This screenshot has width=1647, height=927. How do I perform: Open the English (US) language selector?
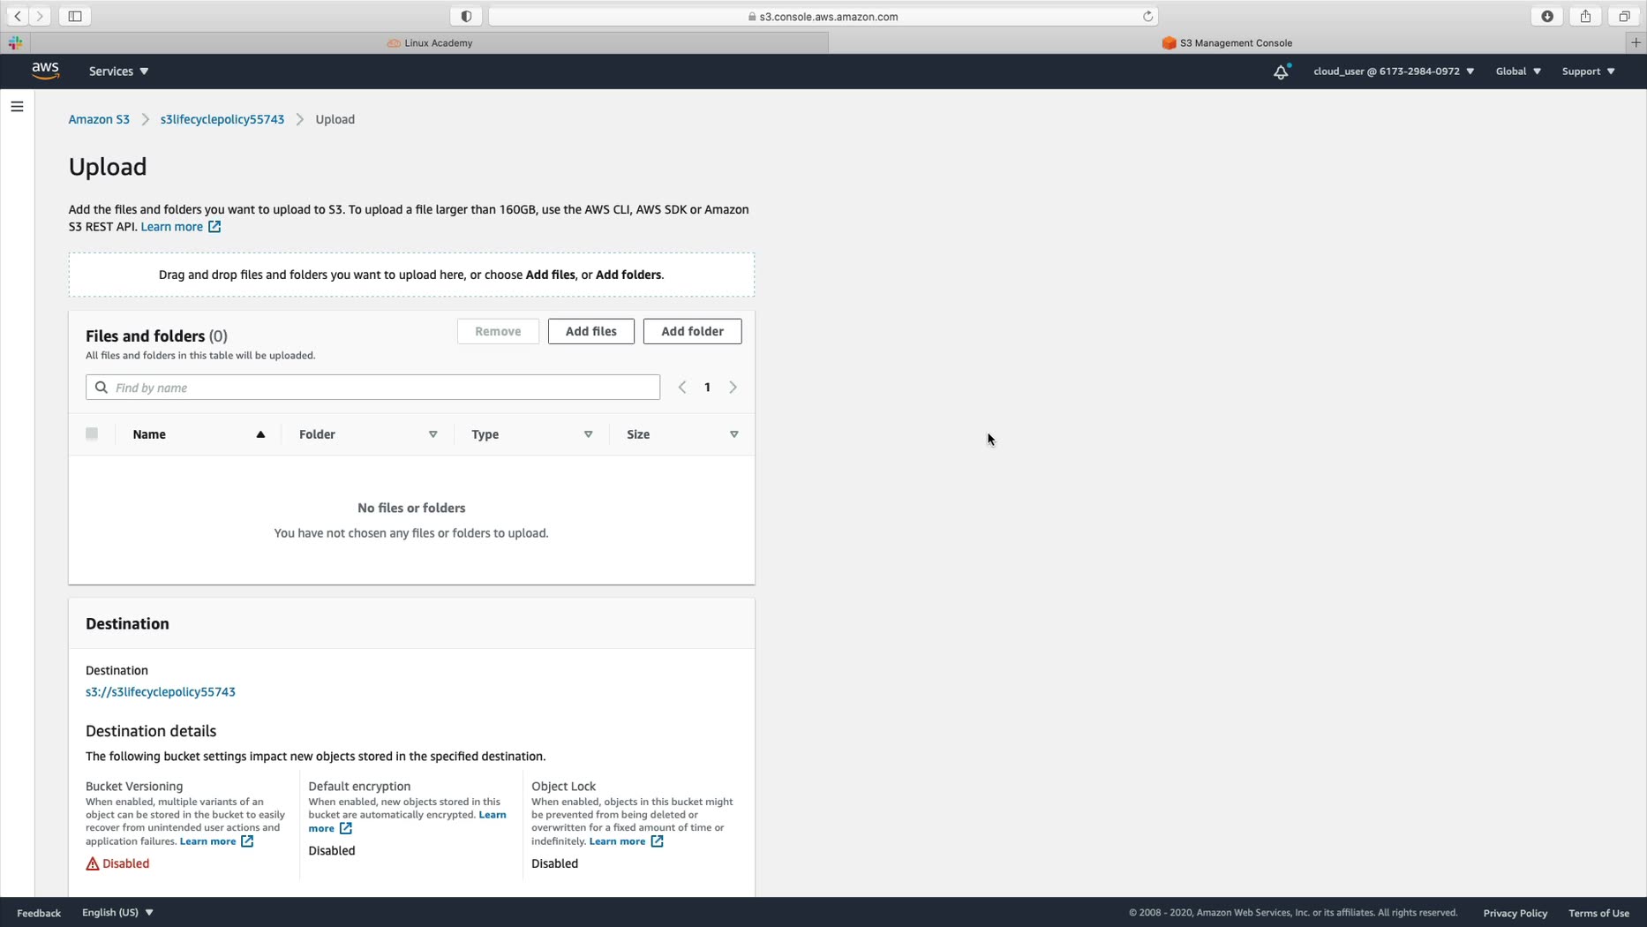tap(117, 913)
